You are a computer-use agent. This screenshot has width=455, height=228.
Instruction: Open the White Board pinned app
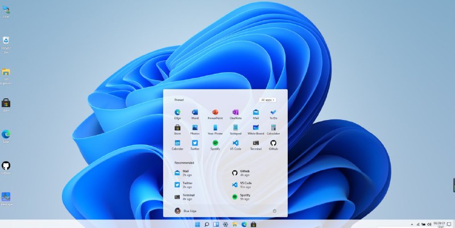tap(255, 130)
